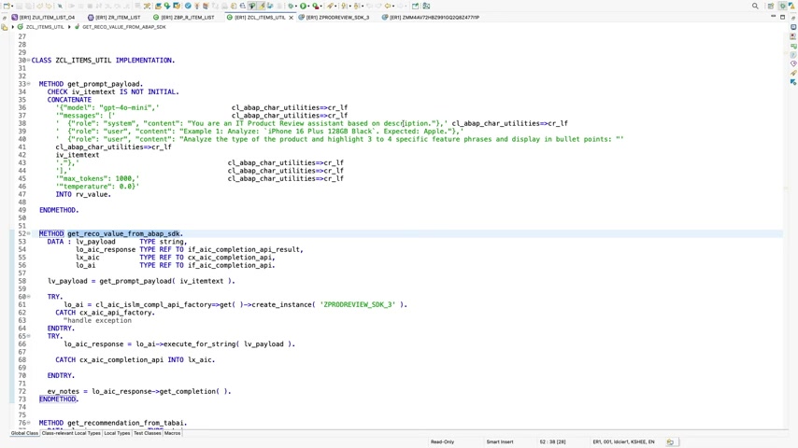Click the Run As rocket-style toolbar icon
The image size is (798, 448).
coord(330,7)
